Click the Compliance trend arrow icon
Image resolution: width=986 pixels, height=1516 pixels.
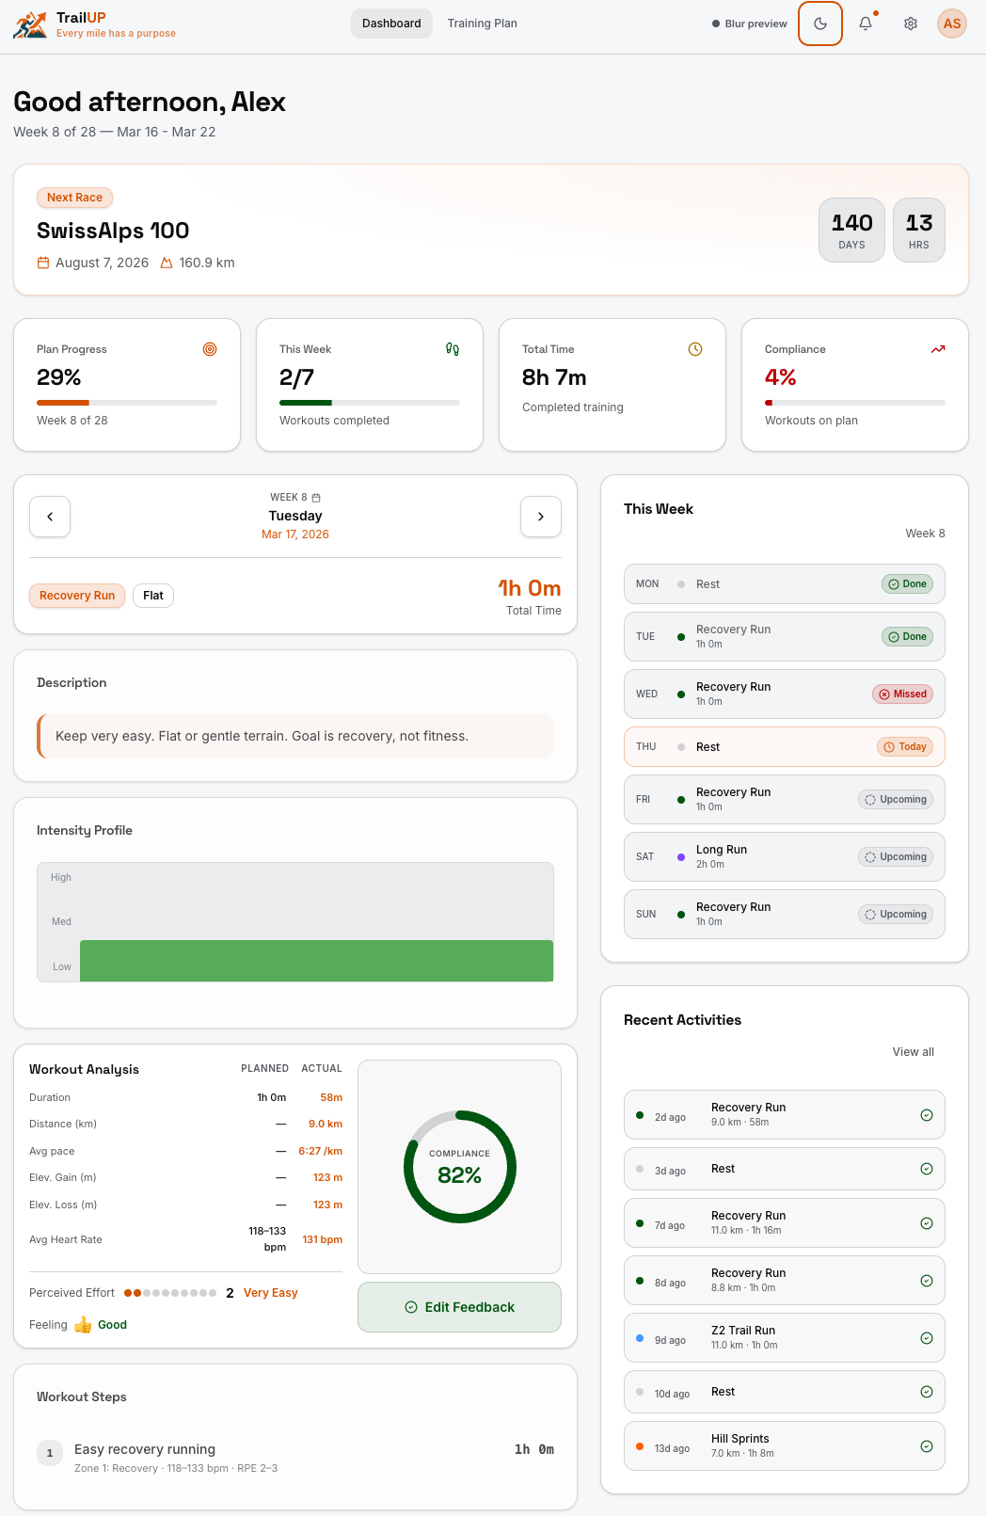(x=938, y=349)
